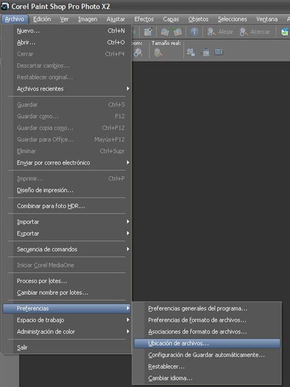Viewport: 290px width, 387px height.
Task: Open the Efectos menu
Action: click(x=144, y=19)
